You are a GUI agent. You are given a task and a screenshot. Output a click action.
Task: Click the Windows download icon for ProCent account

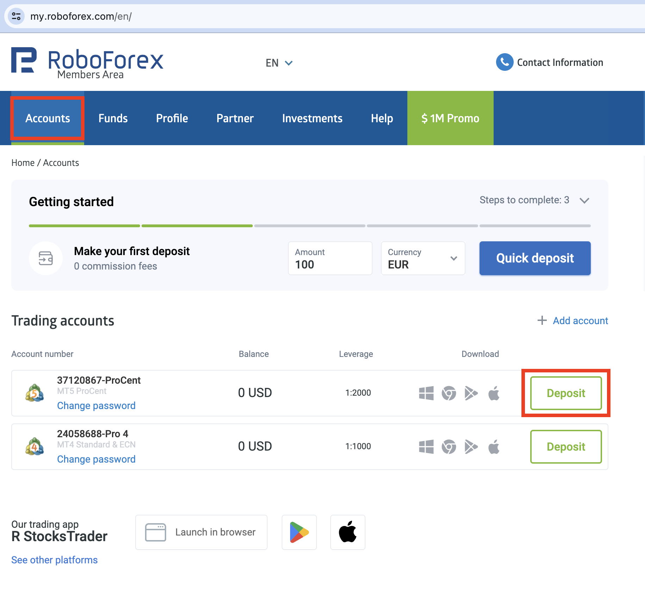point(426,393)
